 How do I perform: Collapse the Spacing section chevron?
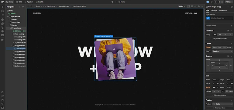232,56
